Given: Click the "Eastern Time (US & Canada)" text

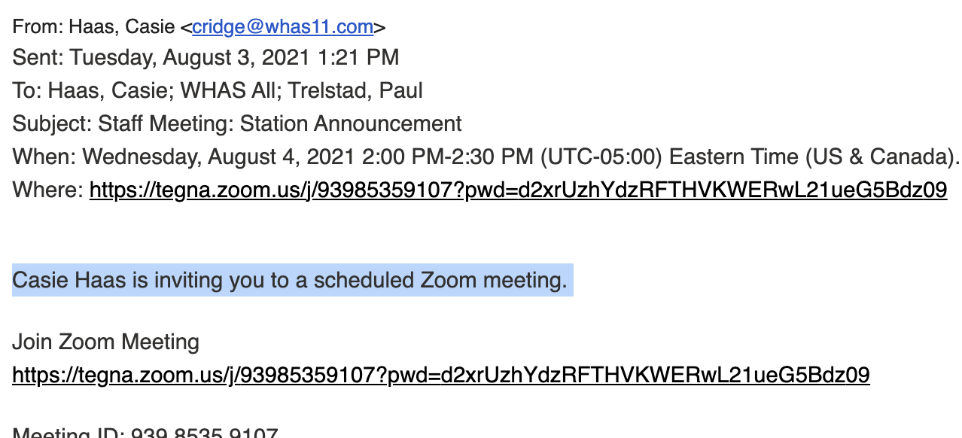Looking at the screenshot, I should [813, 157].
